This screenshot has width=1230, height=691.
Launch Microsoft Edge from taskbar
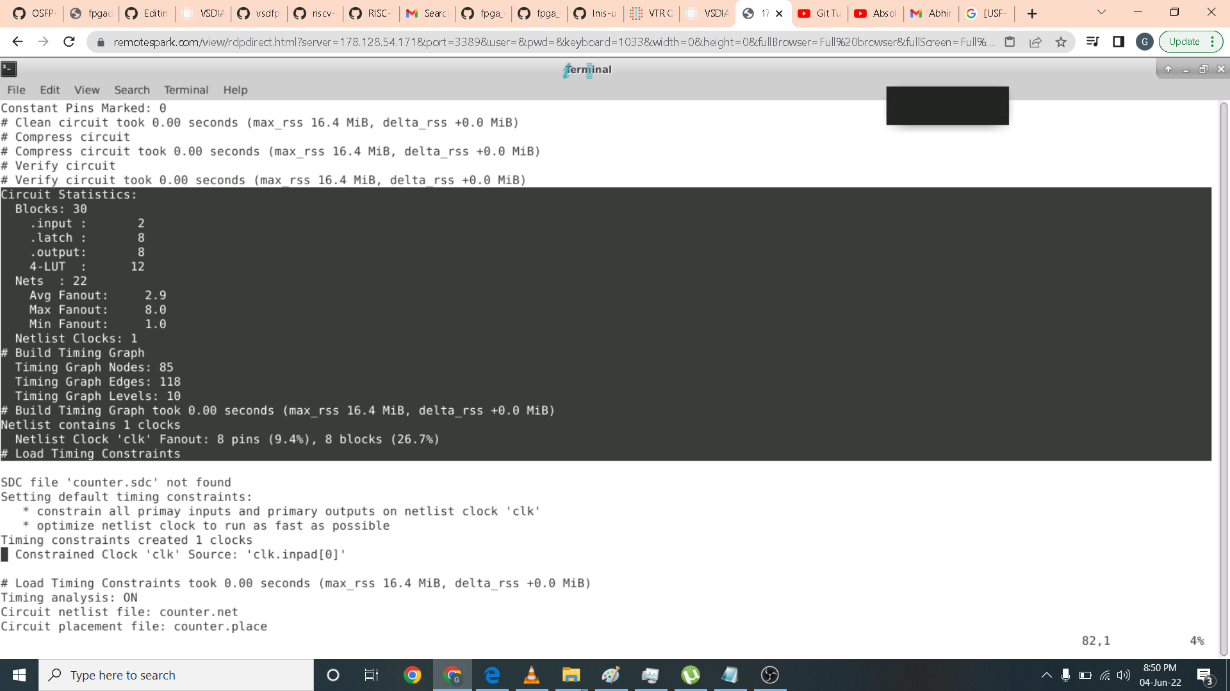(x=492, y=675)
